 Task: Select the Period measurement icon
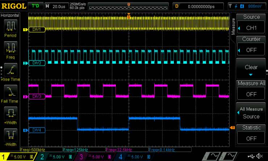click(11, 26)
